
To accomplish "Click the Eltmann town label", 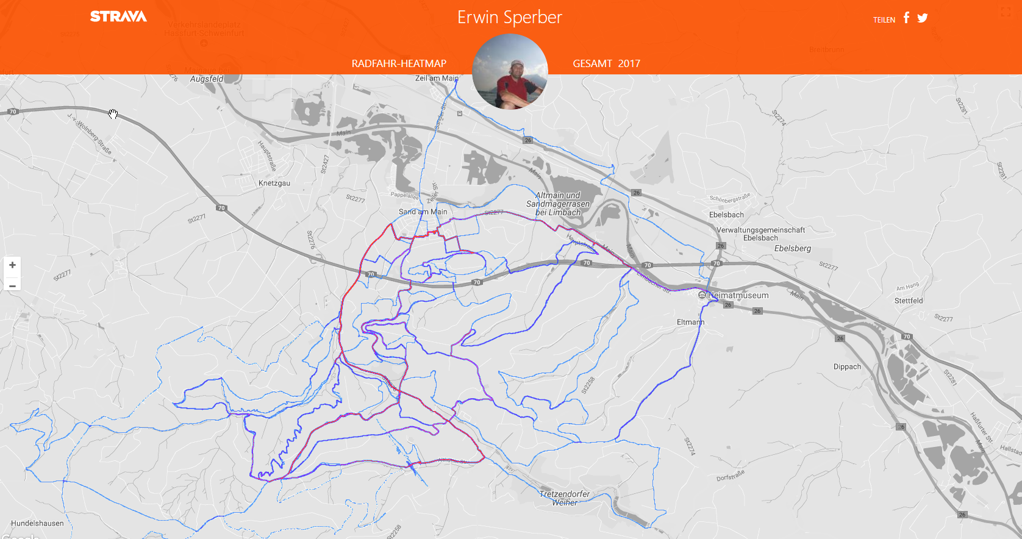I will [690, 322].
